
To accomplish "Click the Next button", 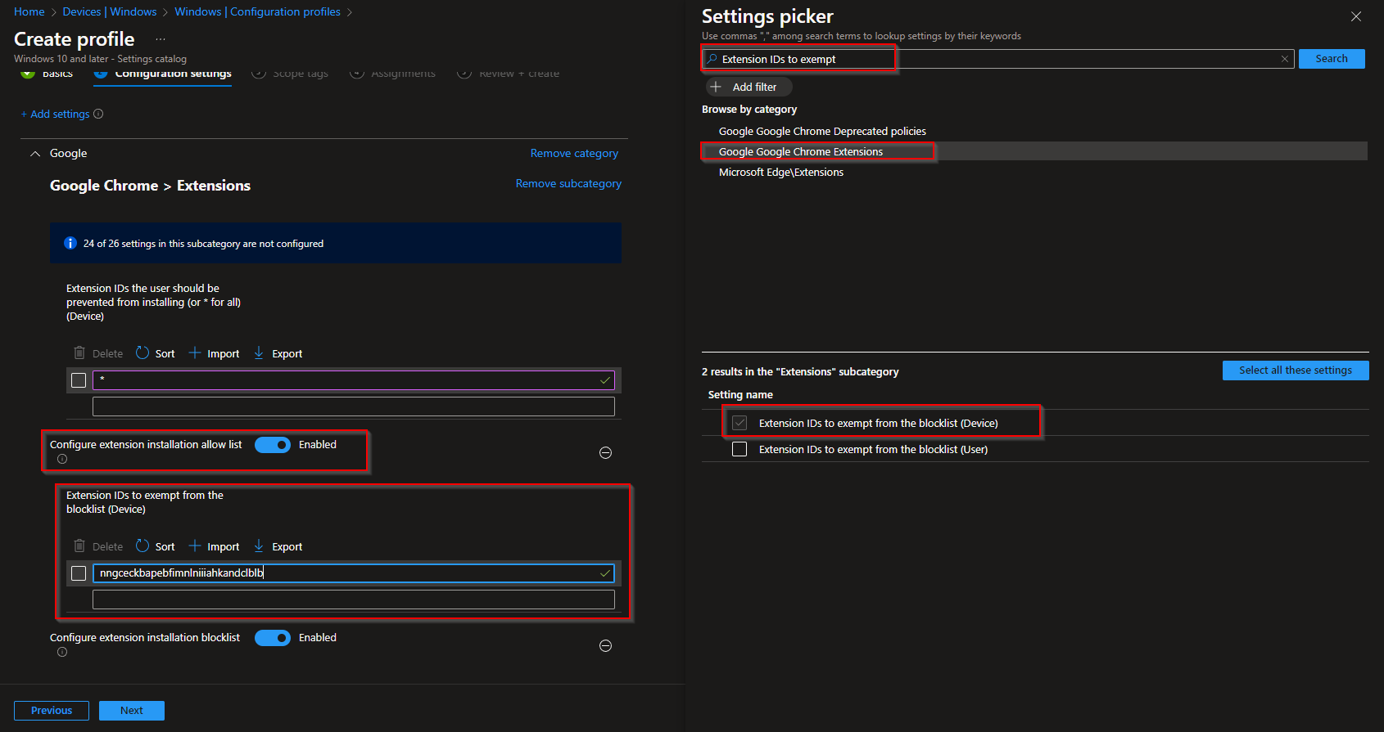I will click(132, 711).
